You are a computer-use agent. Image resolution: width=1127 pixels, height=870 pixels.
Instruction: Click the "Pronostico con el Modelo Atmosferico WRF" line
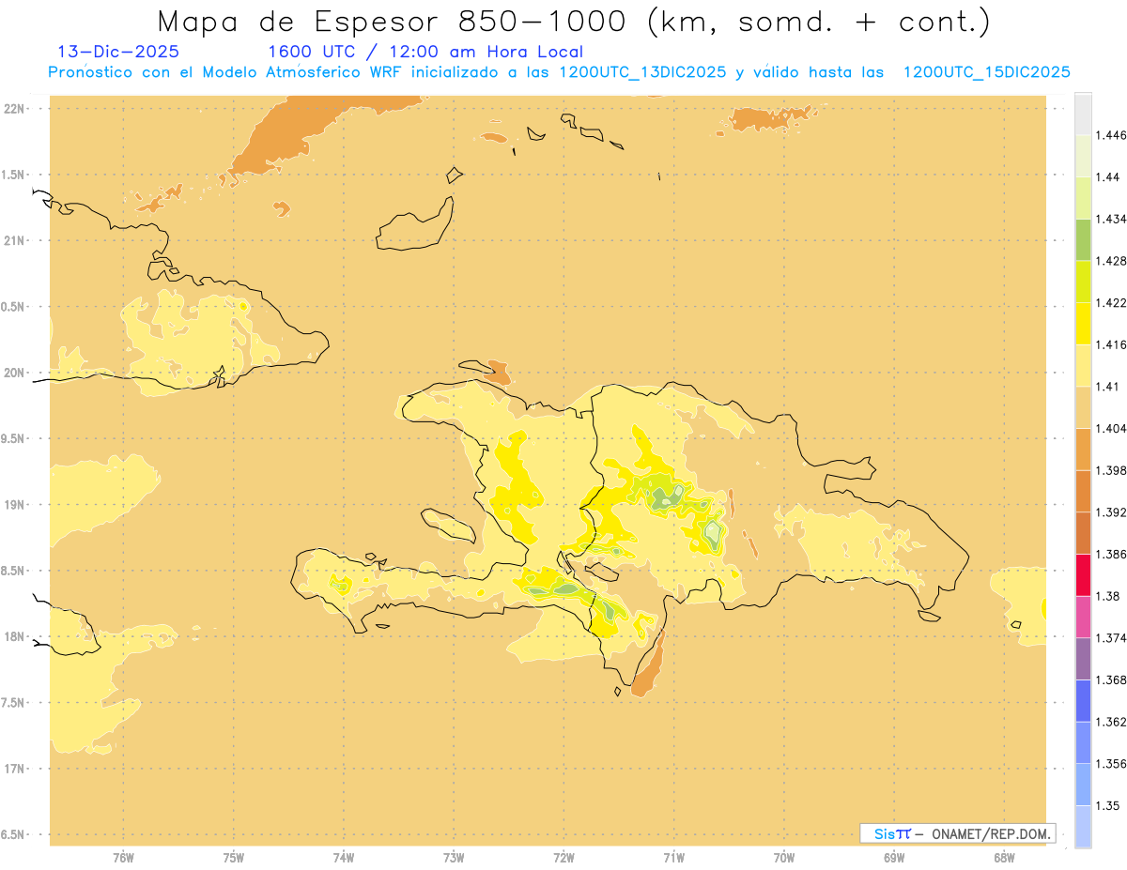pyautogui.click(x=559, y=72)
